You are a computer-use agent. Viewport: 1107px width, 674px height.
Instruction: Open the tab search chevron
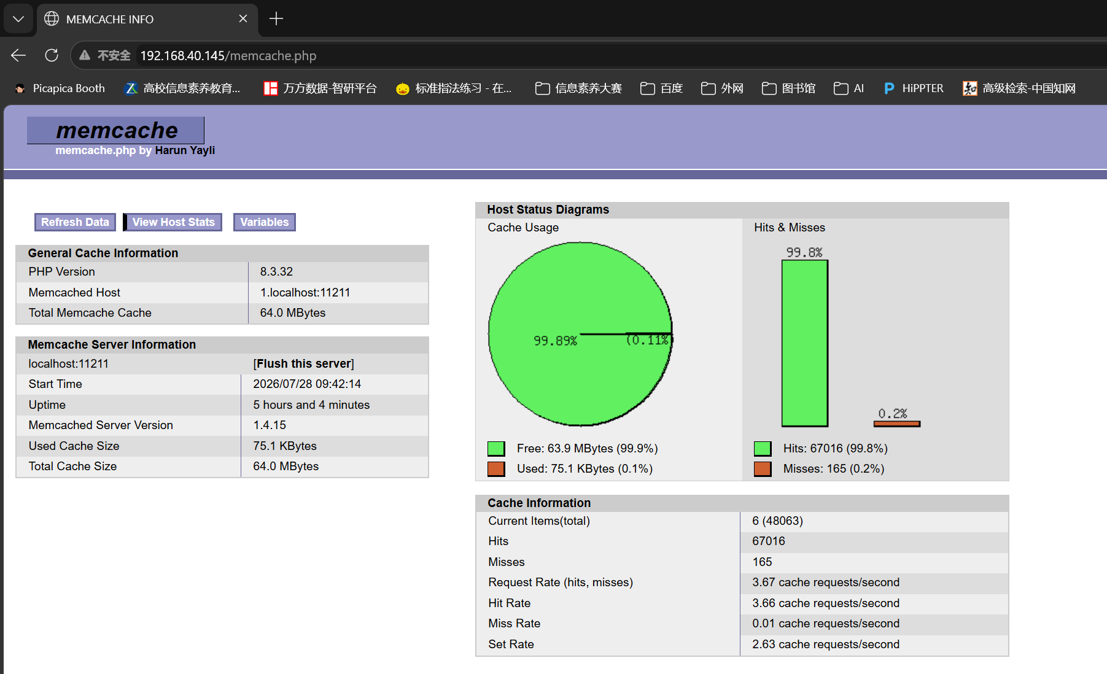click(x=18, y=19)
